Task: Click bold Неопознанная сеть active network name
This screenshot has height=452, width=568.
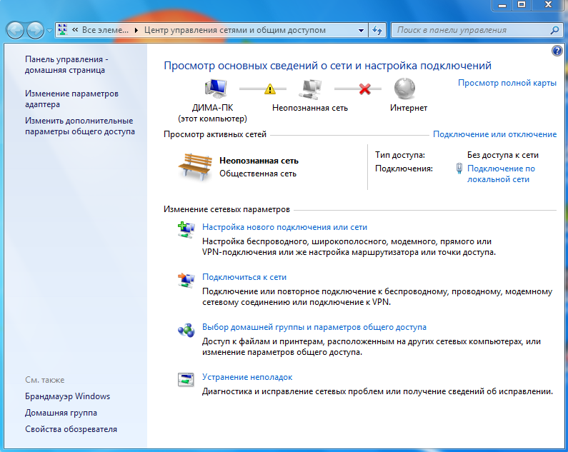Action: [259, 161]
